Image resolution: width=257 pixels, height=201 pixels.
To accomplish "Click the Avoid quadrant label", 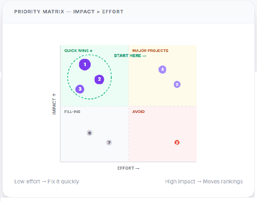I will pyautogui.click(x=138, y=112).
